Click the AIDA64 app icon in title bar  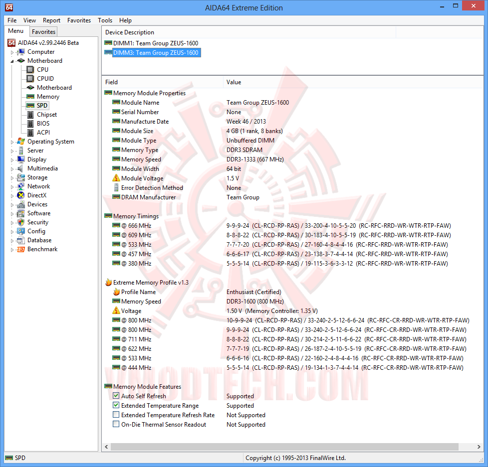tap(9, 7)
